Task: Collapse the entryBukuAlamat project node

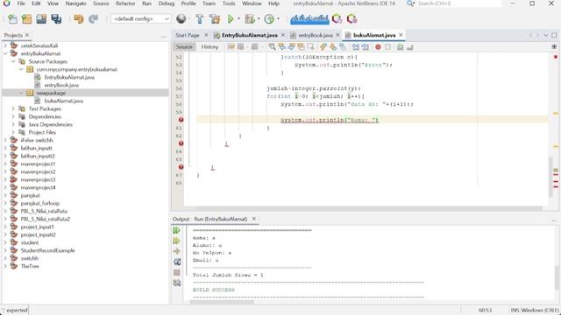Action: [5, 53]
